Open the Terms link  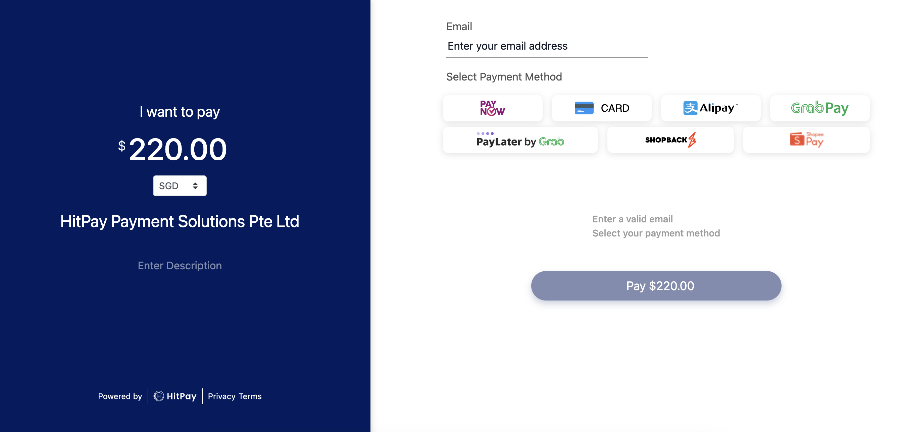pyautogui.click(x=250, y=396)
